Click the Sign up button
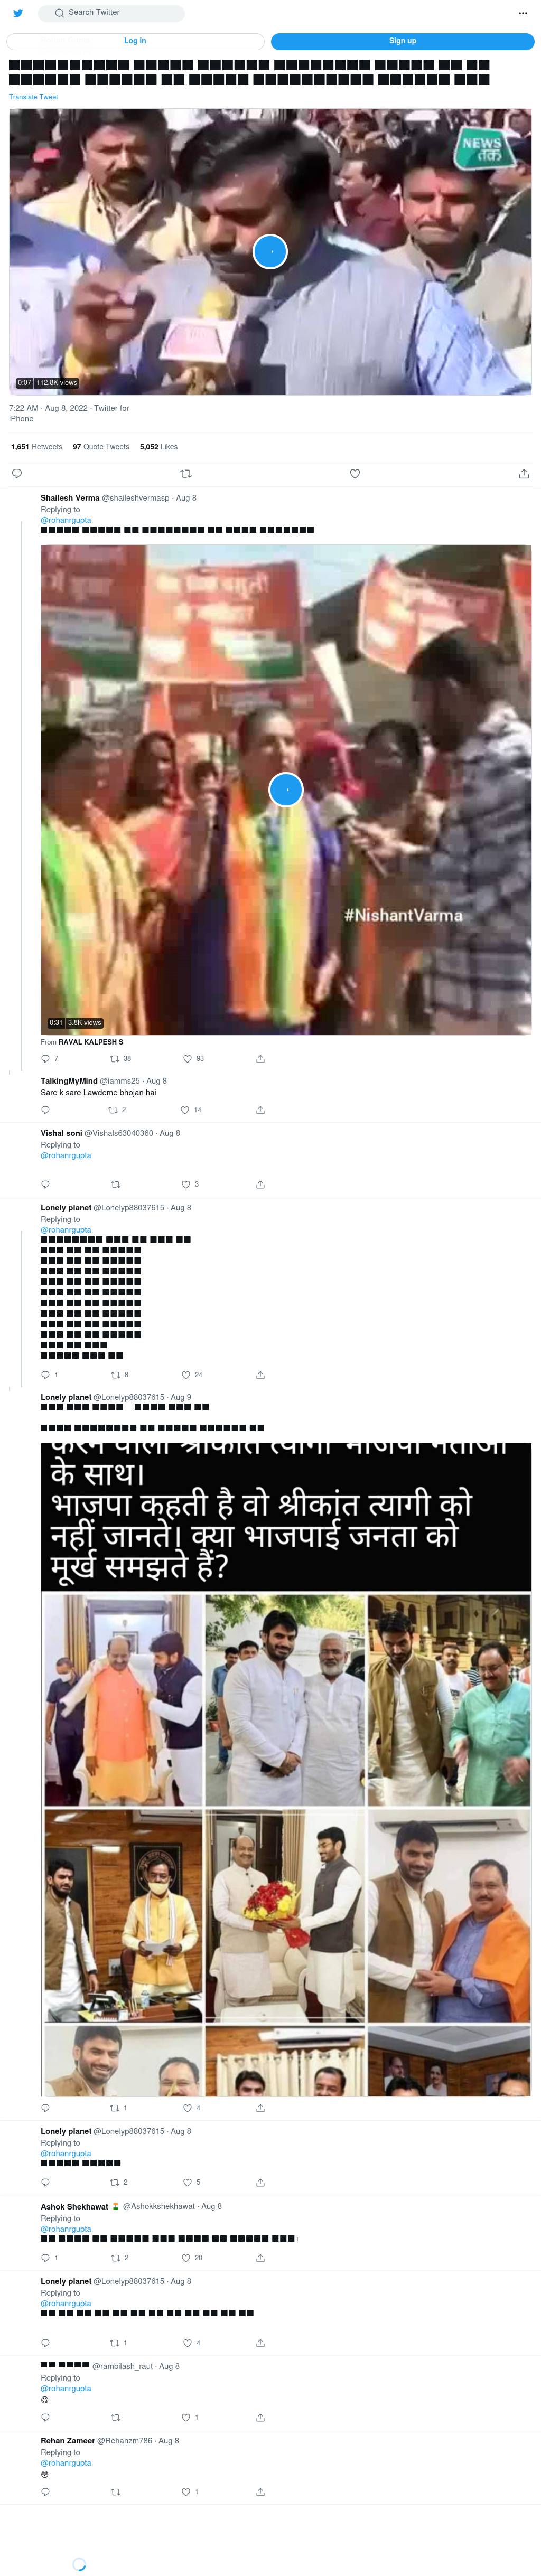 (402, 41)
